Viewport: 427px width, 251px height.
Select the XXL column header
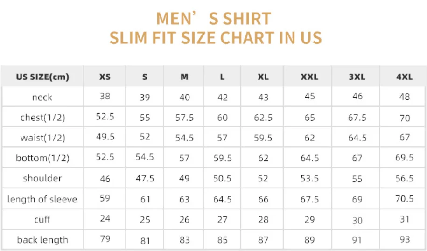[x=309, y=77]
